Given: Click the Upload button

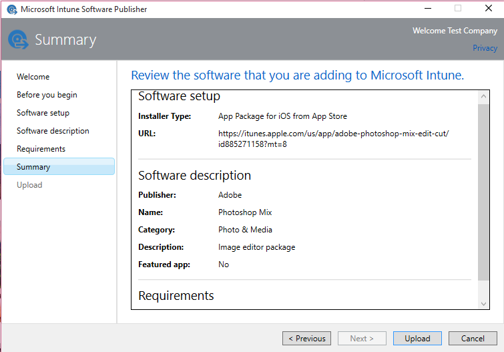Looking at the screenshot, I should pyautogui.click(x=417, y=339).
